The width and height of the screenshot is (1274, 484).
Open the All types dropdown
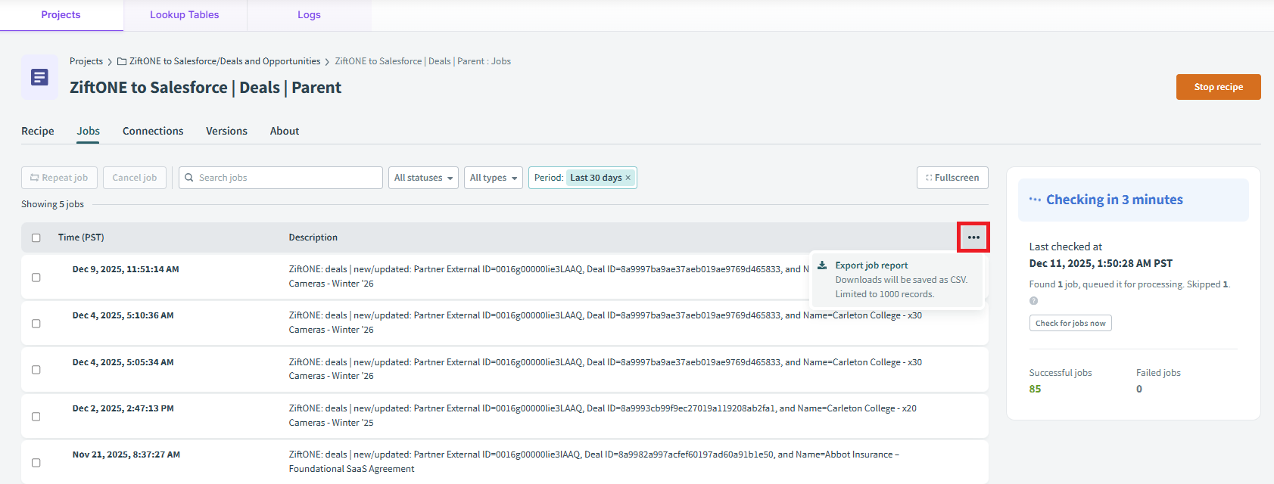(x=494, y=178)
